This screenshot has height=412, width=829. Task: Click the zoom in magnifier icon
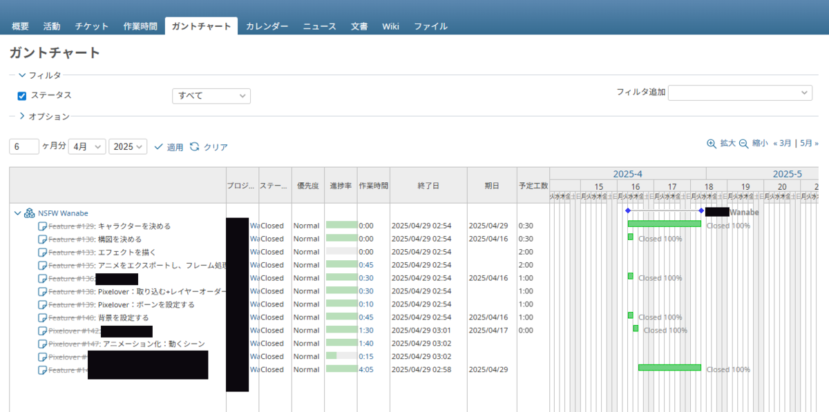tap(712, 144)
